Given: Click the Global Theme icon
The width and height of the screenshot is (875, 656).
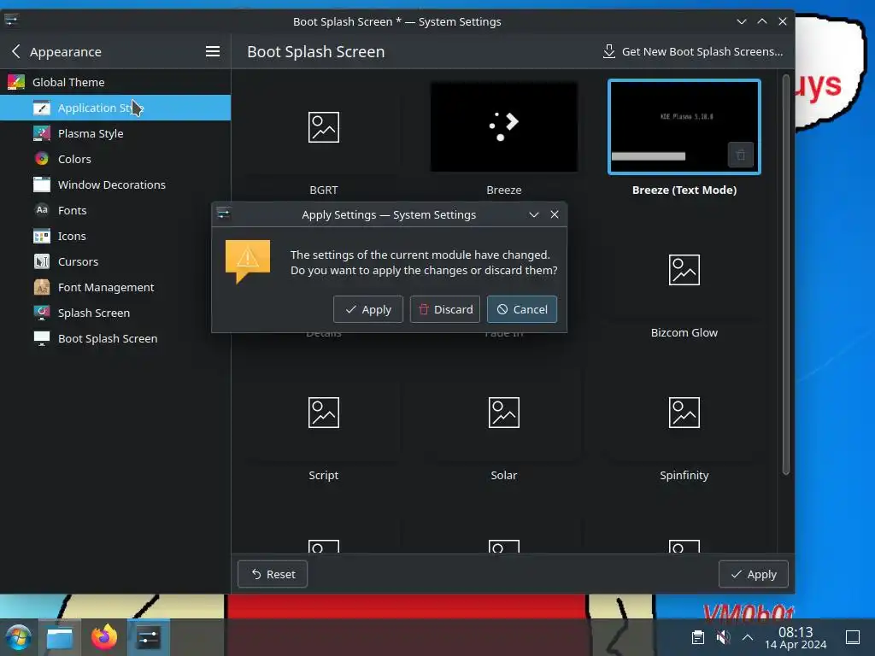Looking at the screenshot, I should (15, 82).
